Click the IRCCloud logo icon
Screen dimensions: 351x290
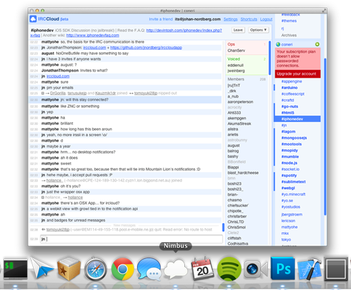(x=33, y=19)
